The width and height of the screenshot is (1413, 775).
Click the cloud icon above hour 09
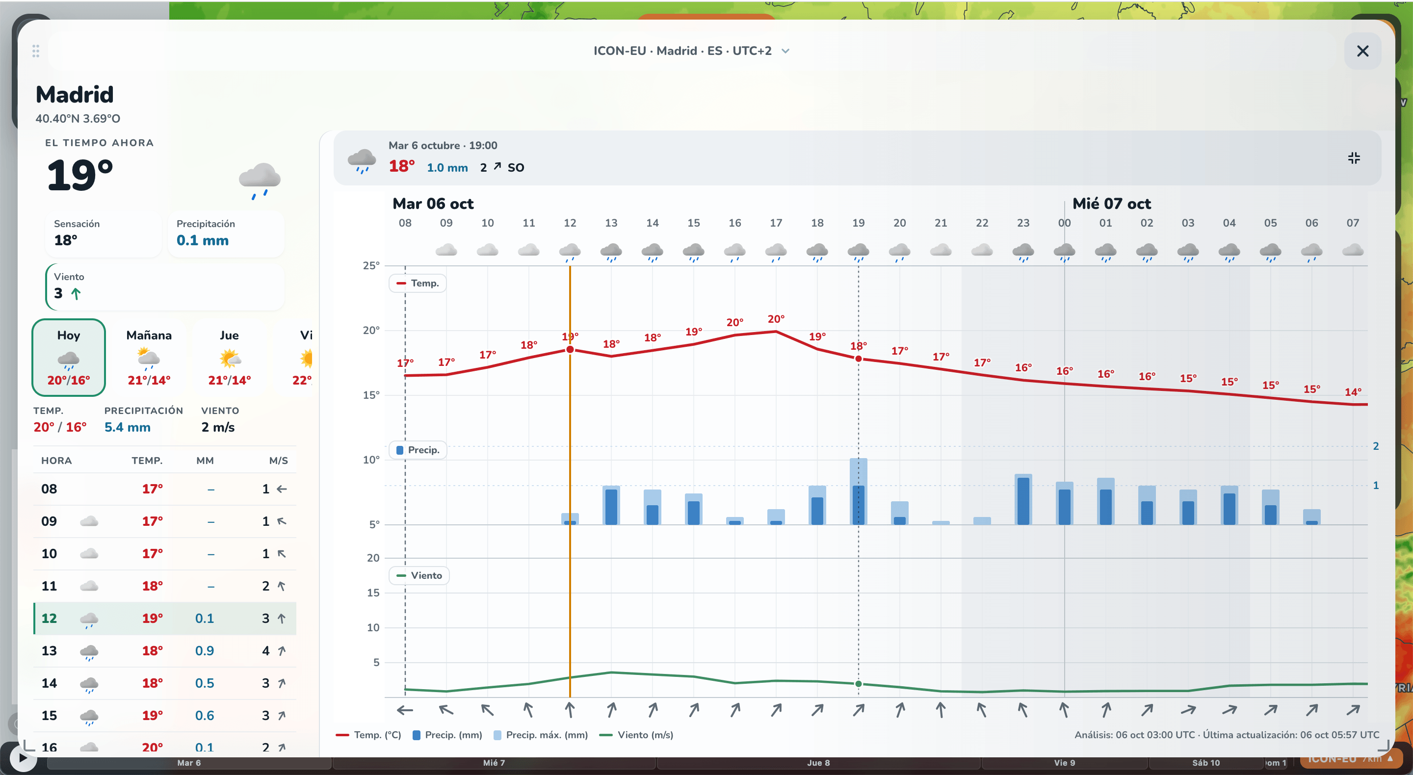[x=446, y=250]
